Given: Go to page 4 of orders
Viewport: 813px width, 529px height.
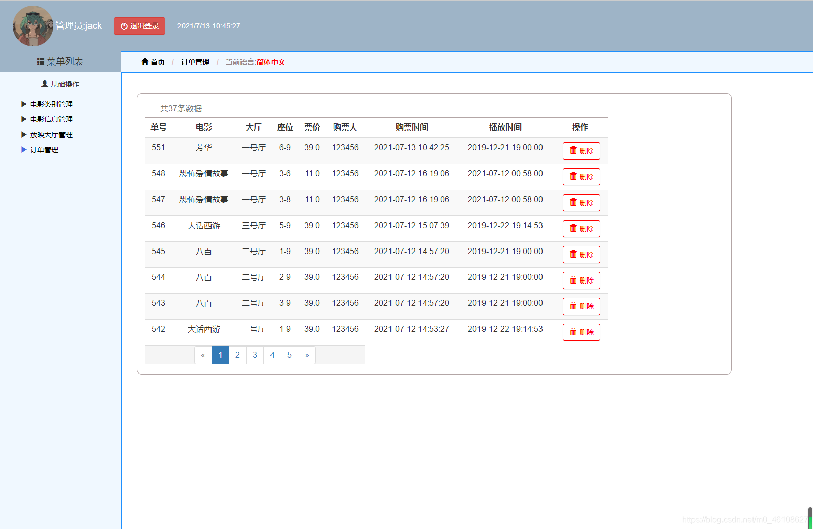Looking at the screenshot, I should 272,355.
